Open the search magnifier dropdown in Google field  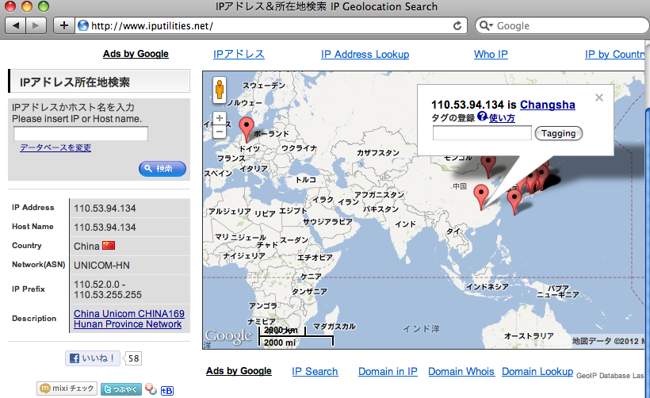(x=486, y=25)
